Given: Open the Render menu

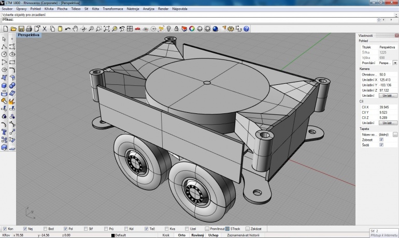Looking at the screenshot, I should click(163, 9).
